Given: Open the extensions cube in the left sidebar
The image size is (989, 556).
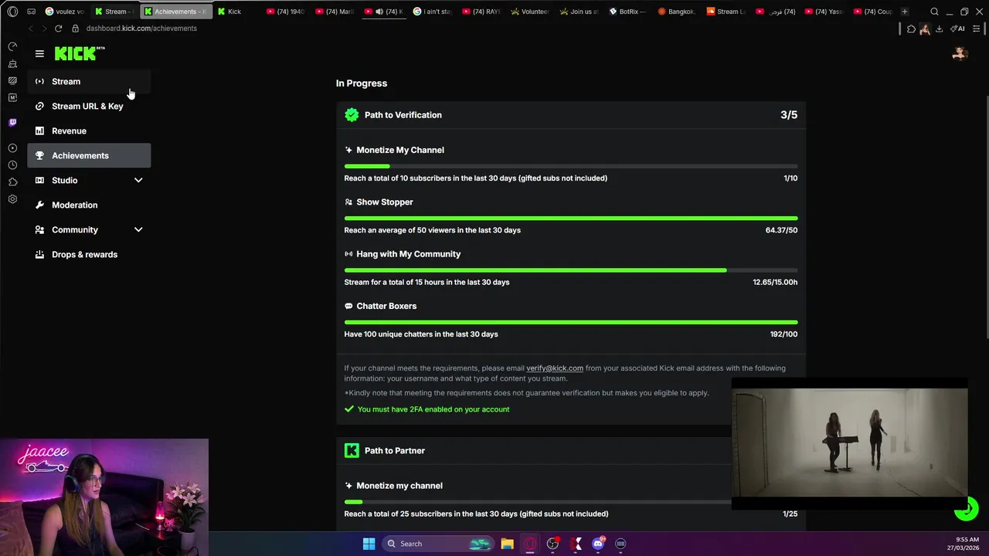Looking at the screenshot, I should [x=12, y=182].
